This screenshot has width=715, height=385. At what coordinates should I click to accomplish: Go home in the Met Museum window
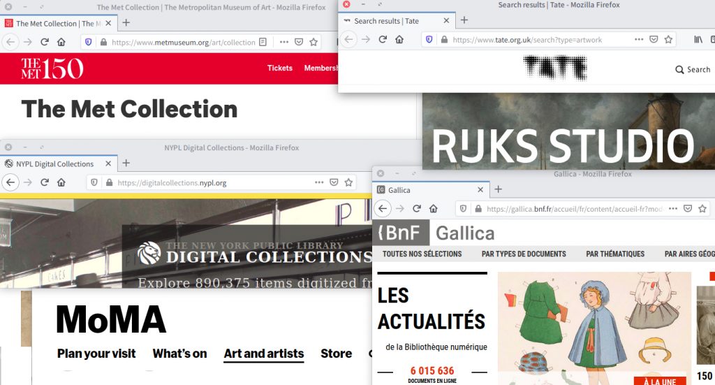pyautogui.click(x=61, y=42)
